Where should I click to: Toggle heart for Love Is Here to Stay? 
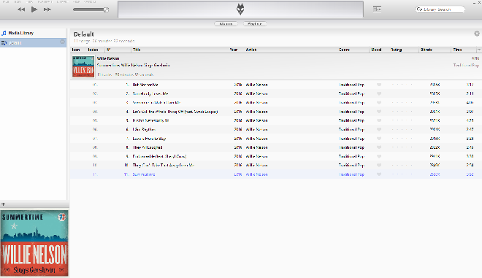379,139
